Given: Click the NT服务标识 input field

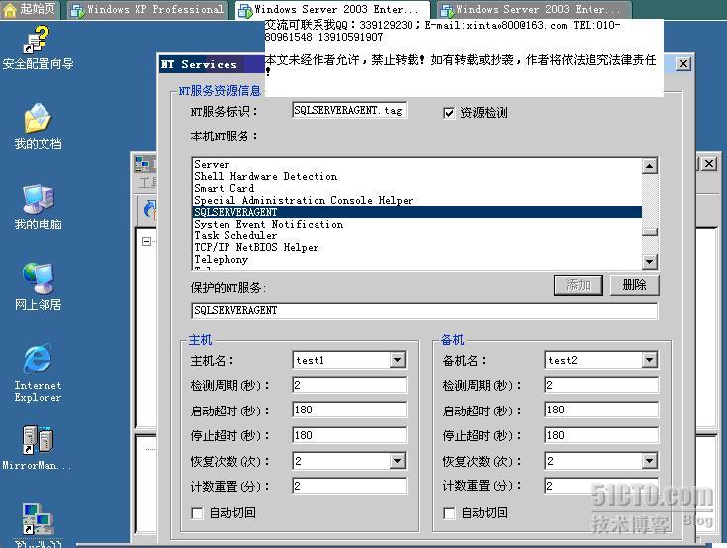Looking at the screenshot, I should (x=348, y=111).
